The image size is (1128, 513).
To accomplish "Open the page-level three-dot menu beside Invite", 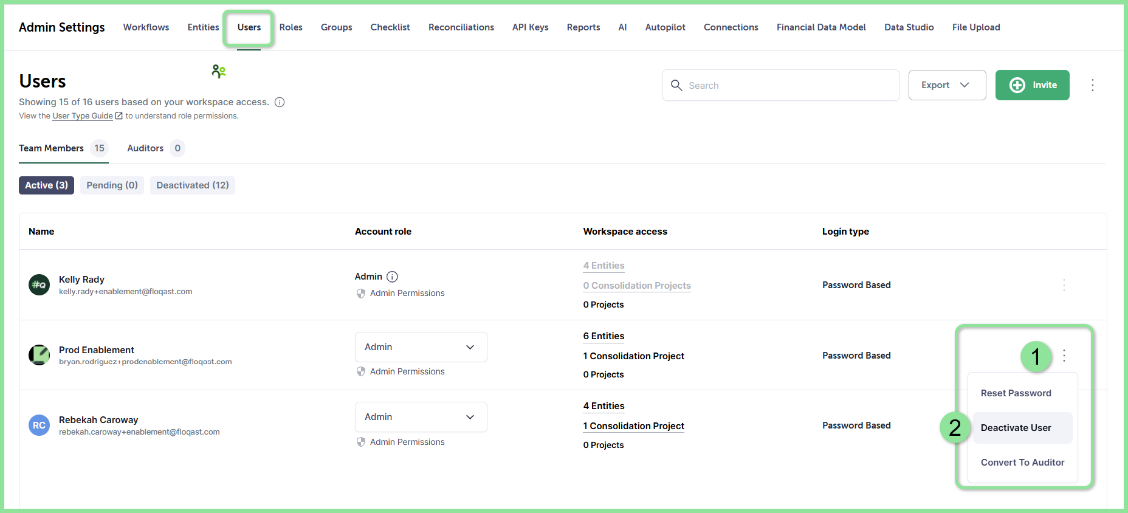I will [1093, 85].
